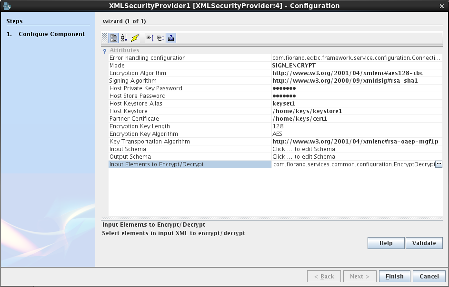Cancel the configuration dialog
This screenshot has height=287, width=449.
pos(429,277)
